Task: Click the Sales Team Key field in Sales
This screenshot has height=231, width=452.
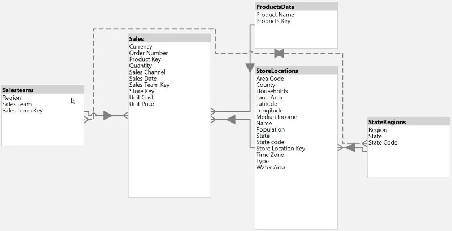Action: [149, 85]
